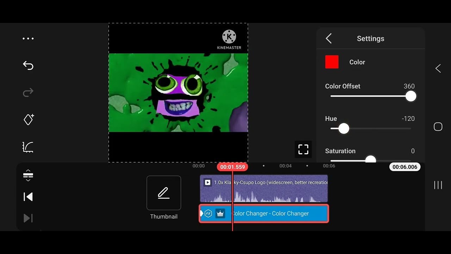This screenshot has width=451, height=254.
Task: Open the three-dot more options menu
Action: [28, 38]
